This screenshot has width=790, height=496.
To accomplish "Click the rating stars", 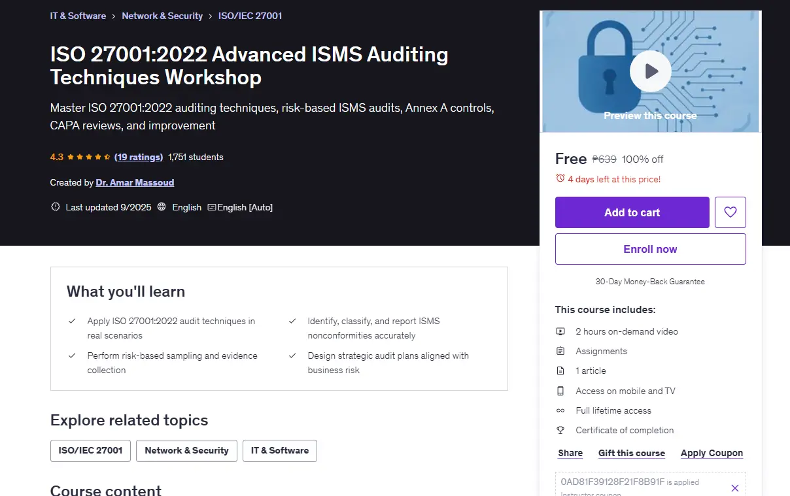I will point(89,157).
